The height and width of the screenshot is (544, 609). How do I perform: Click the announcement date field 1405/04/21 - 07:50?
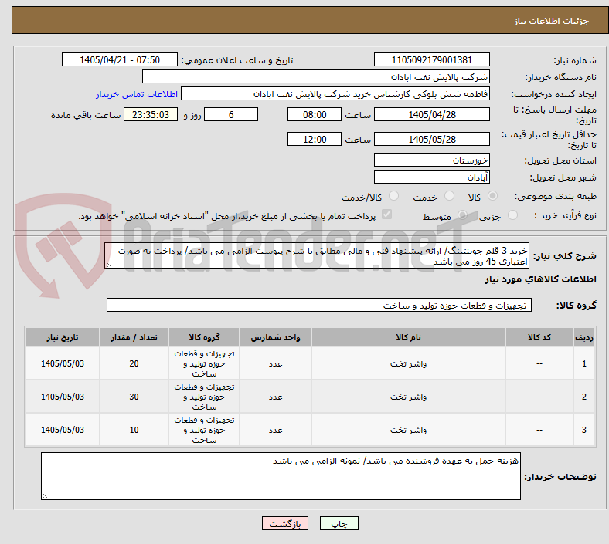click(120, 59)
